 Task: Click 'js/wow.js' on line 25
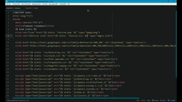(80, 92)
